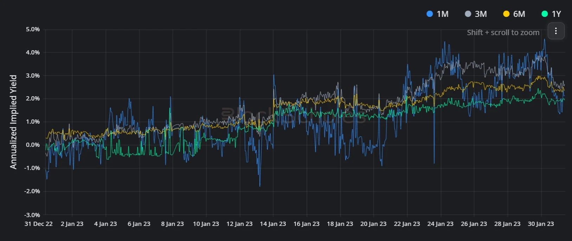
Task: Click the '0.0%' y-axis label
Action: 33,145
